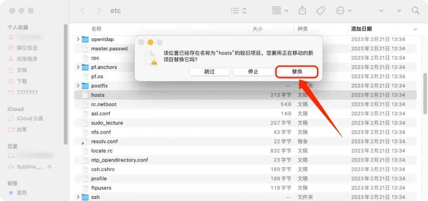Click the 跳过 button in dialog

pyautogui.click(x=209, y=72)
